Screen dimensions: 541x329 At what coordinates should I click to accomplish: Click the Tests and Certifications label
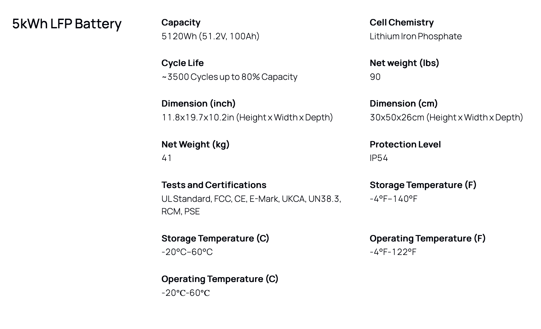pos(214,185)
